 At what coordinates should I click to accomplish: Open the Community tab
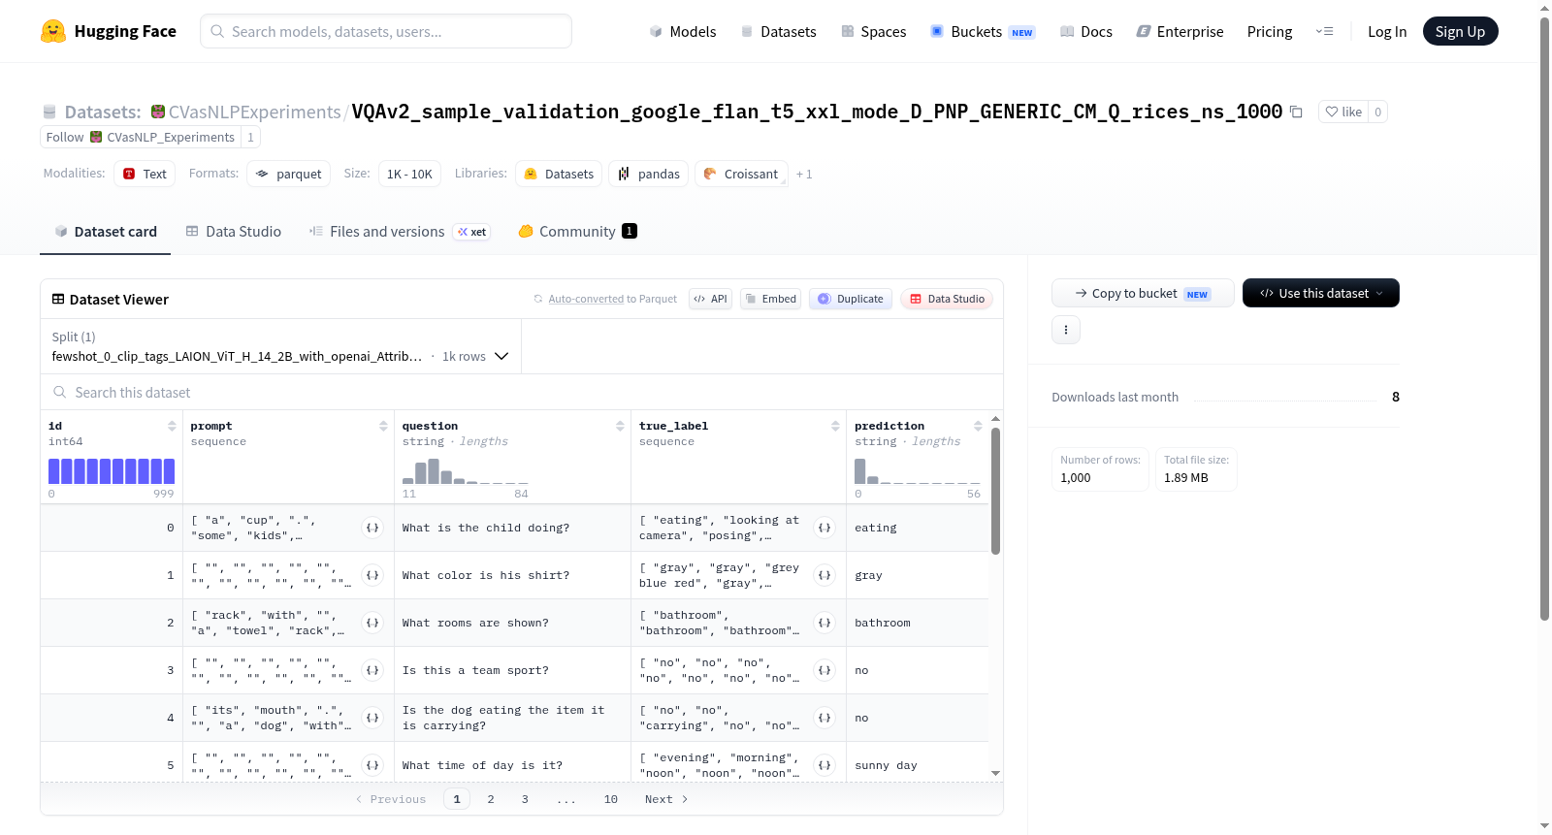click(577, 232)
